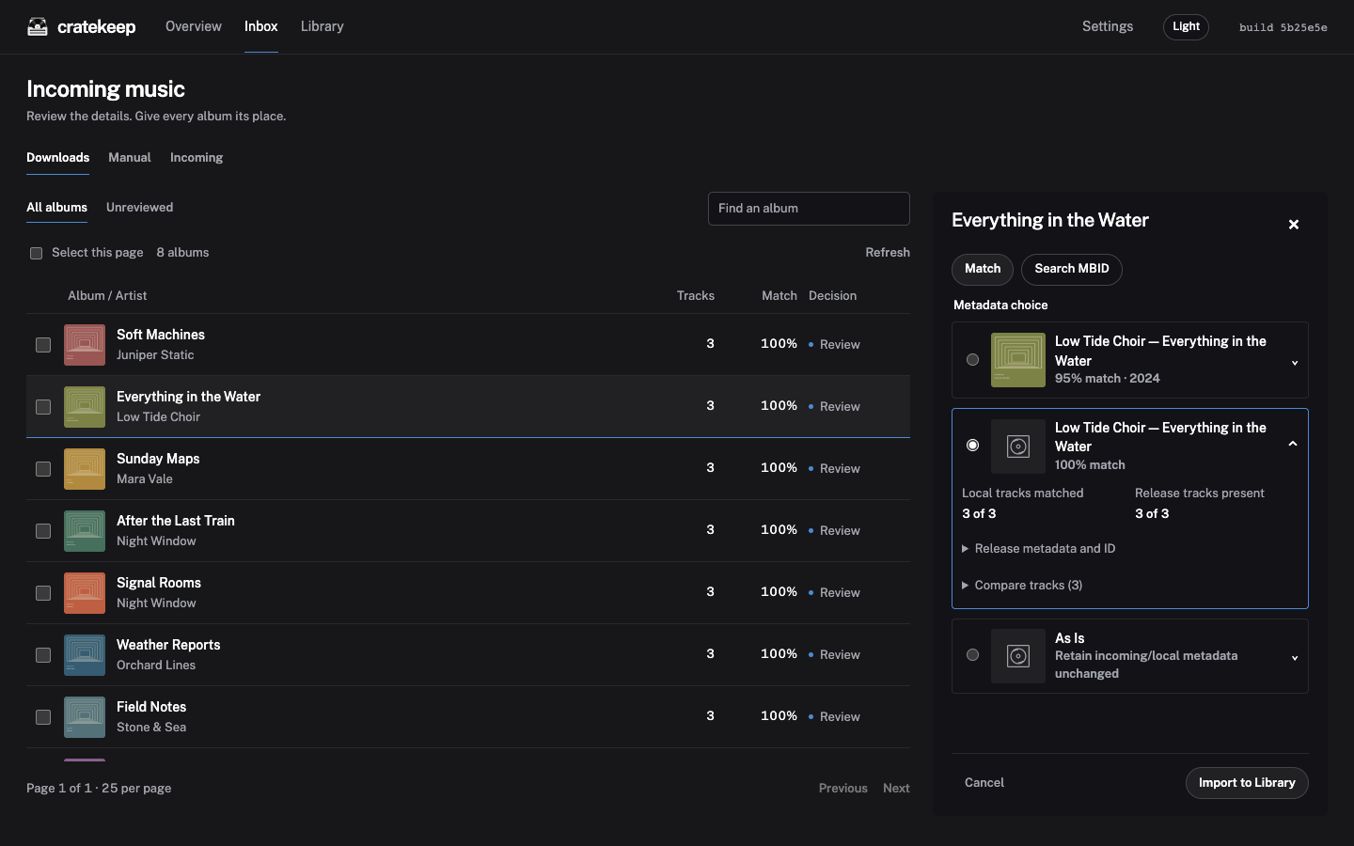Open Settings
1354x846 pixels.
pyautogui.click(x=1108, y=26)
